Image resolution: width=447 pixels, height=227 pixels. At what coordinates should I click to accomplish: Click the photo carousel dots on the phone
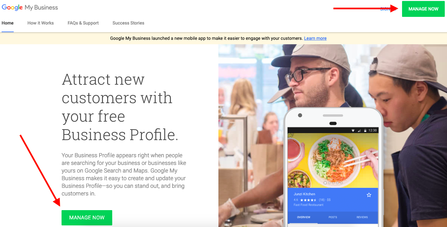pyautogui.click(x=333, y=183)
